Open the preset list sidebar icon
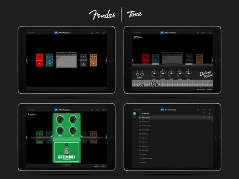This screenshot has width=239, height=179. (x=134, y=114)
